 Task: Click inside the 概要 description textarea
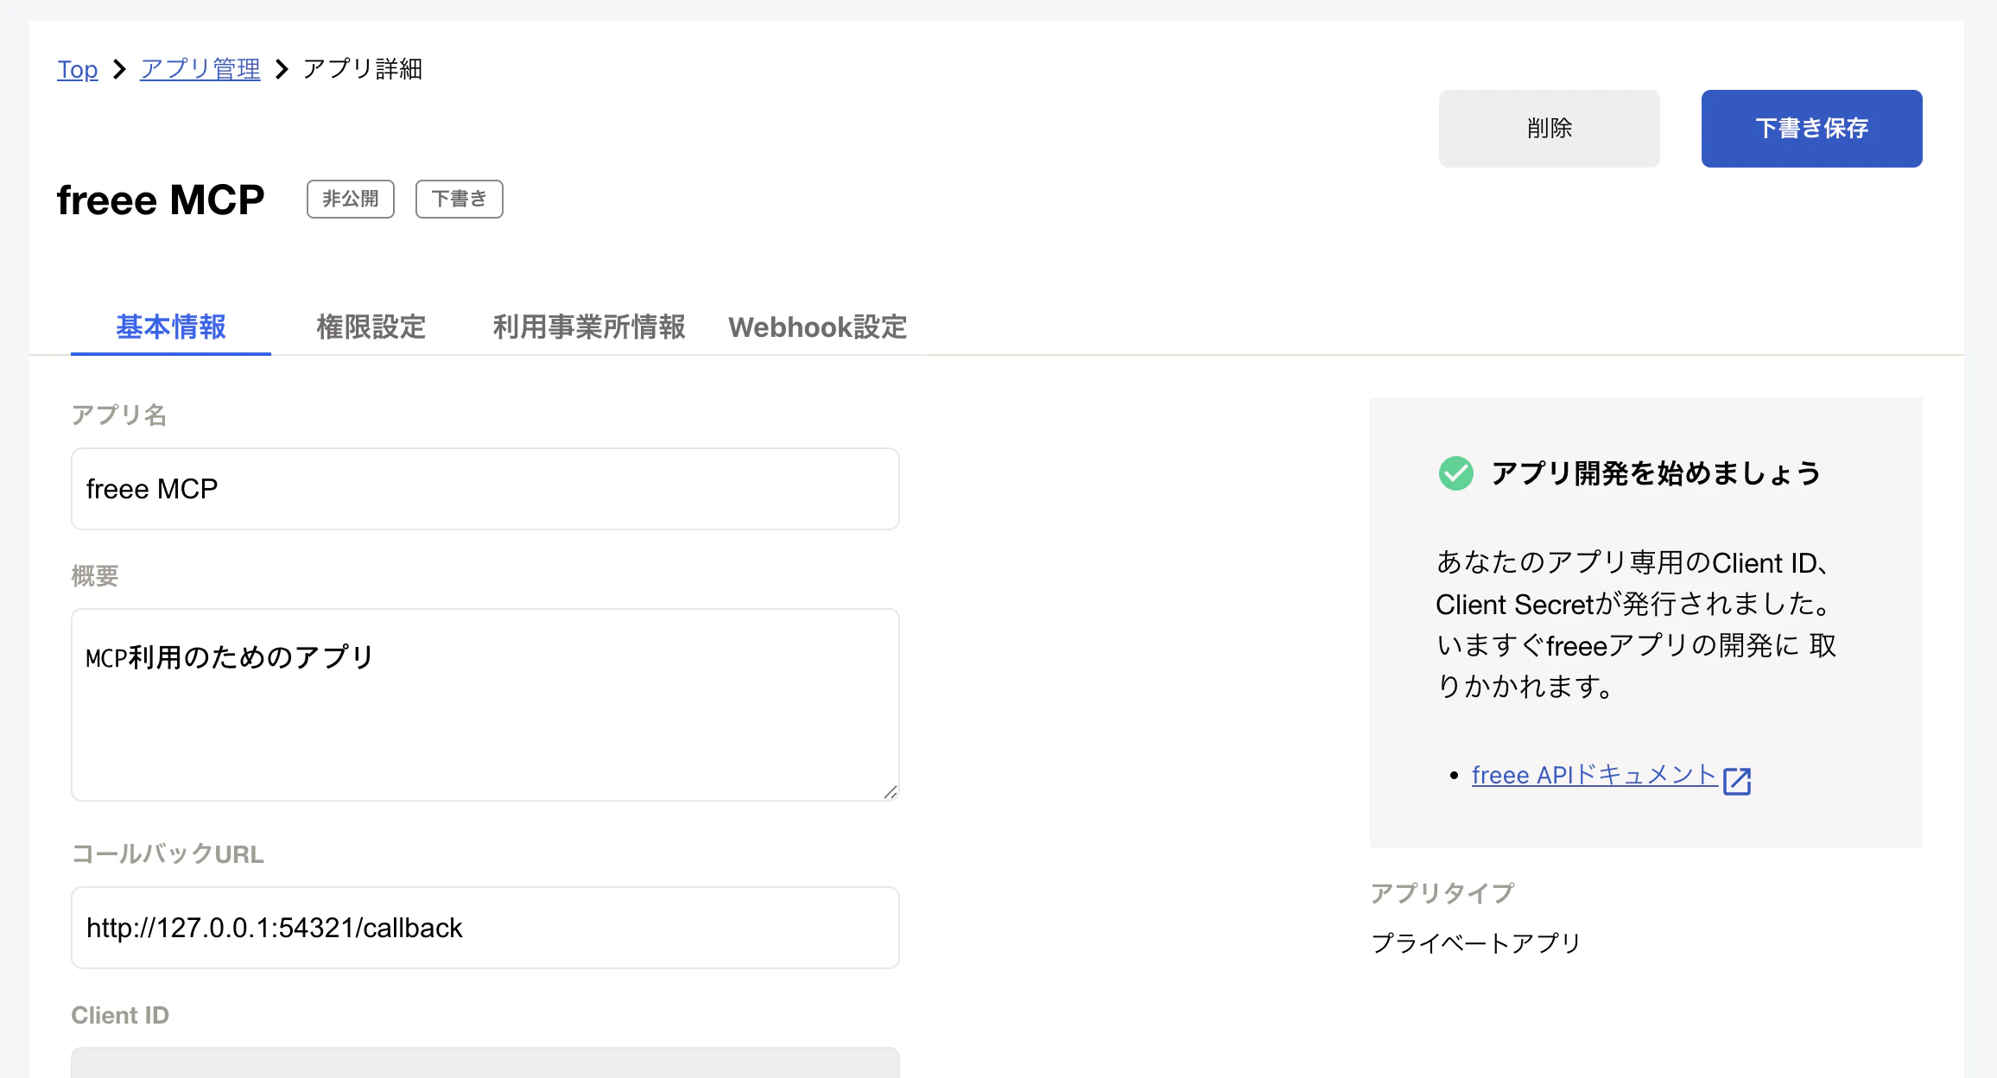(485, 704)
